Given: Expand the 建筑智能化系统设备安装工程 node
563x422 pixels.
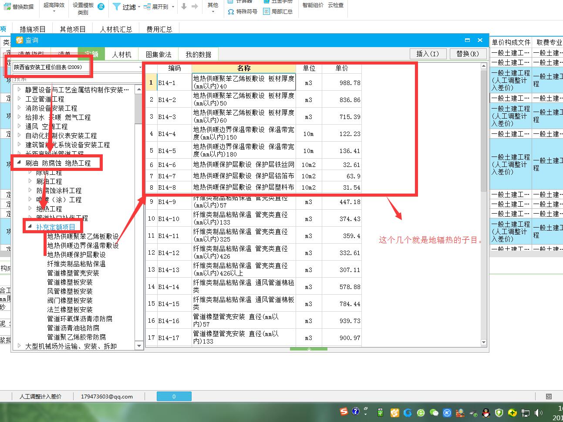Looking at the screenshot, I should click(19, 144).
